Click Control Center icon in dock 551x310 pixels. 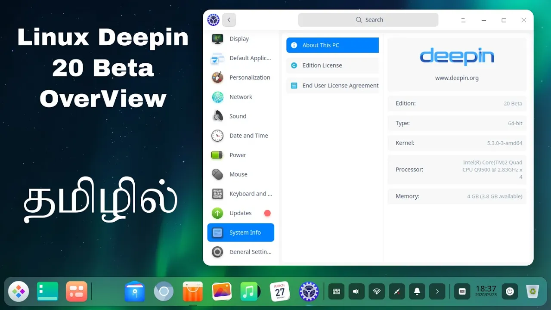pyautogui.click(x=309, y=291)
